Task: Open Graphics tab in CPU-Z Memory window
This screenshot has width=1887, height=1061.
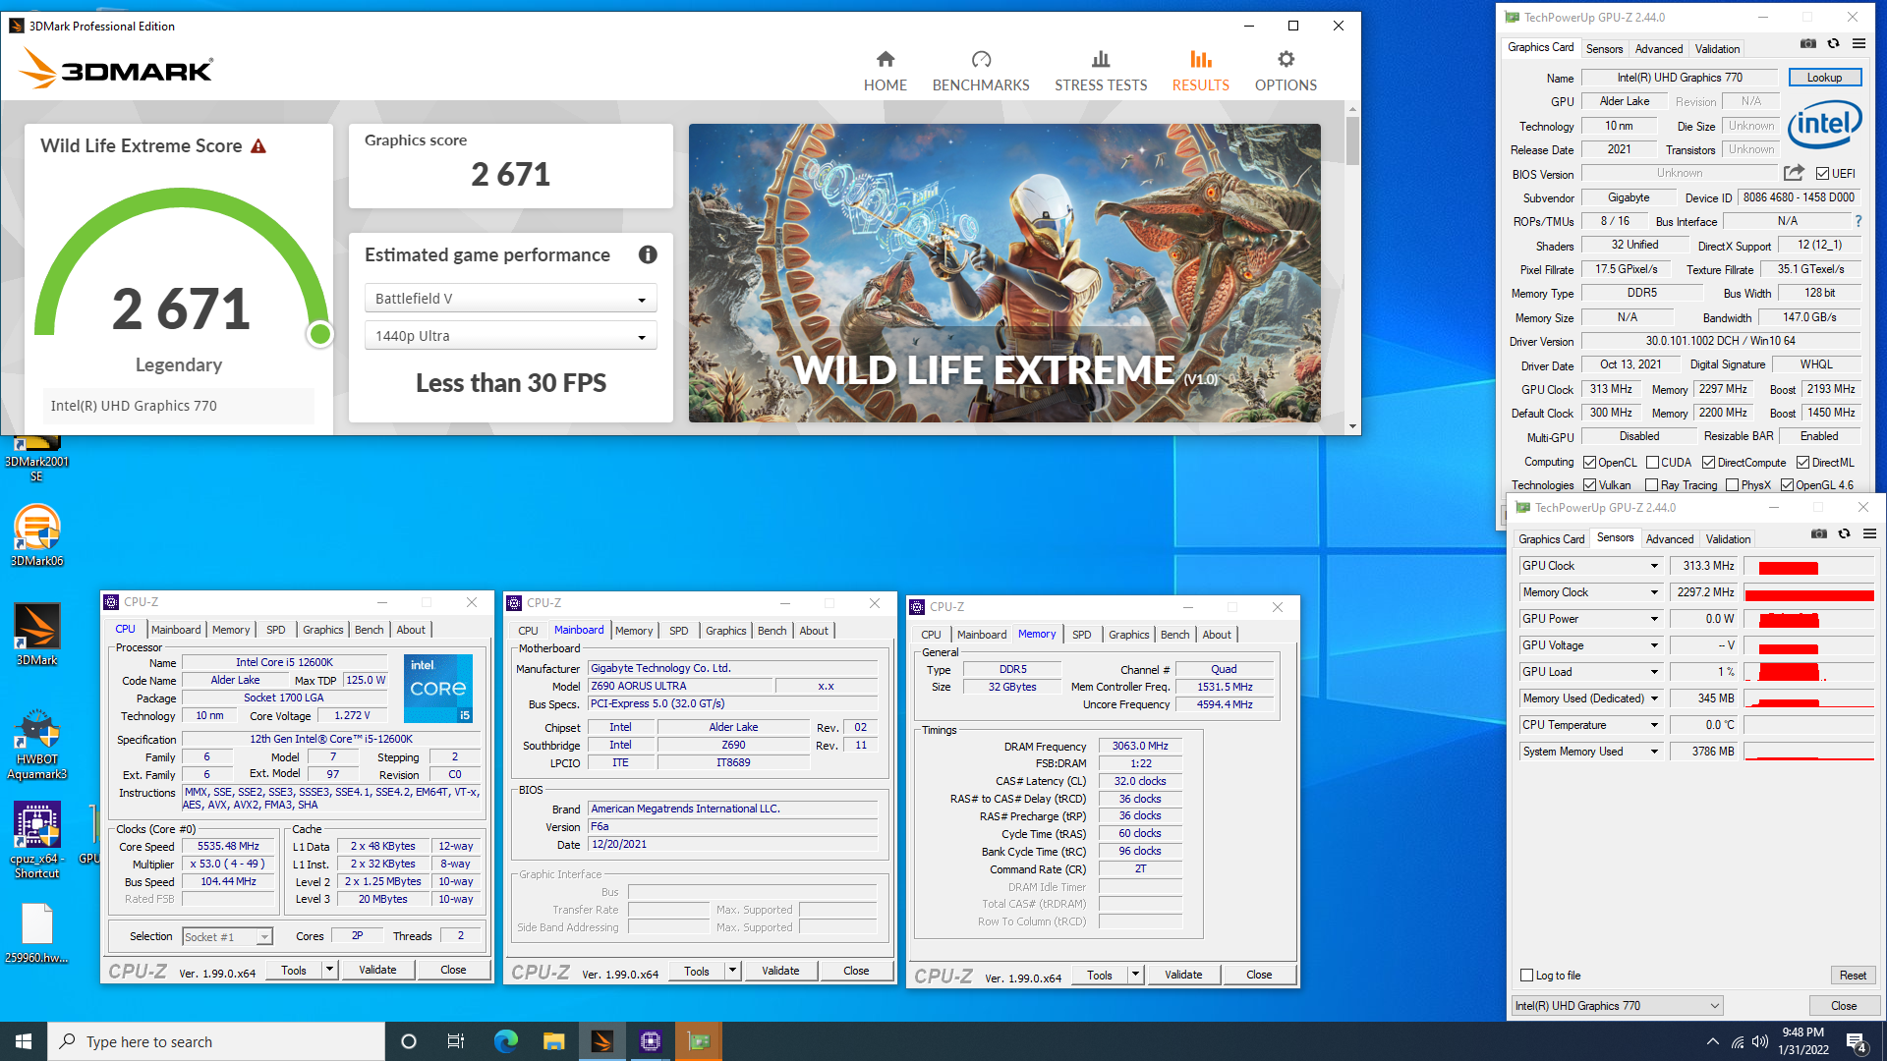Action: coord(1128,635)
